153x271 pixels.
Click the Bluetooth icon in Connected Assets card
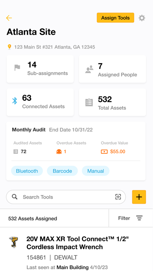coord(15,101)
